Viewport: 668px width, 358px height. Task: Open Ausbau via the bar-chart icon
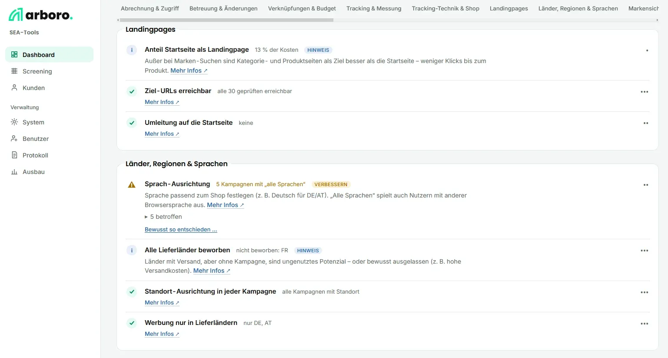pyautogui.click(x=14, y=171)
